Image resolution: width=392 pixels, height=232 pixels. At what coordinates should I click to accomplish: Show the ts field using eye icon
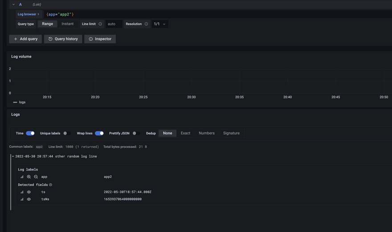tap(29, 192)
